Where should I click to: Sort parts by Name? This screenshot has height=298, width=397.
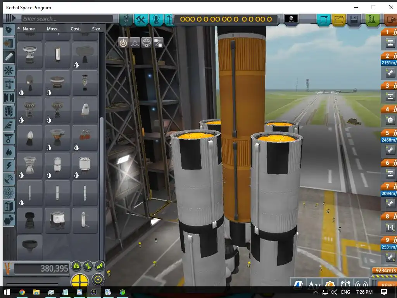(29, 29)
